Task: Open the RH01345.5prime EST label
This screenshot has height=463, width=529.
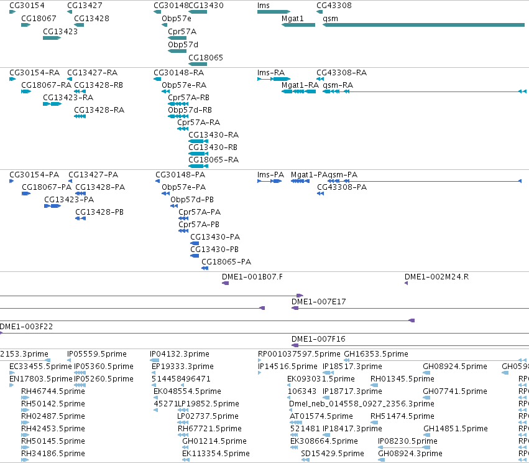Action: (x=402, y=379)
